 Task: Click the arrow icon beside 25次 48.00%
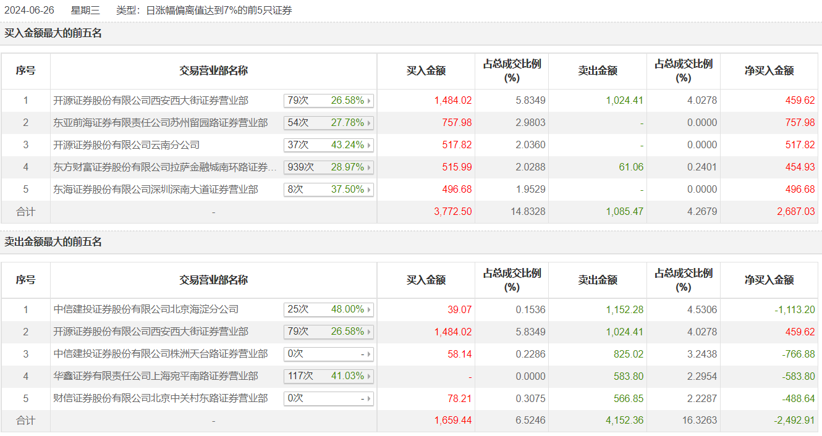pos(369,309)
